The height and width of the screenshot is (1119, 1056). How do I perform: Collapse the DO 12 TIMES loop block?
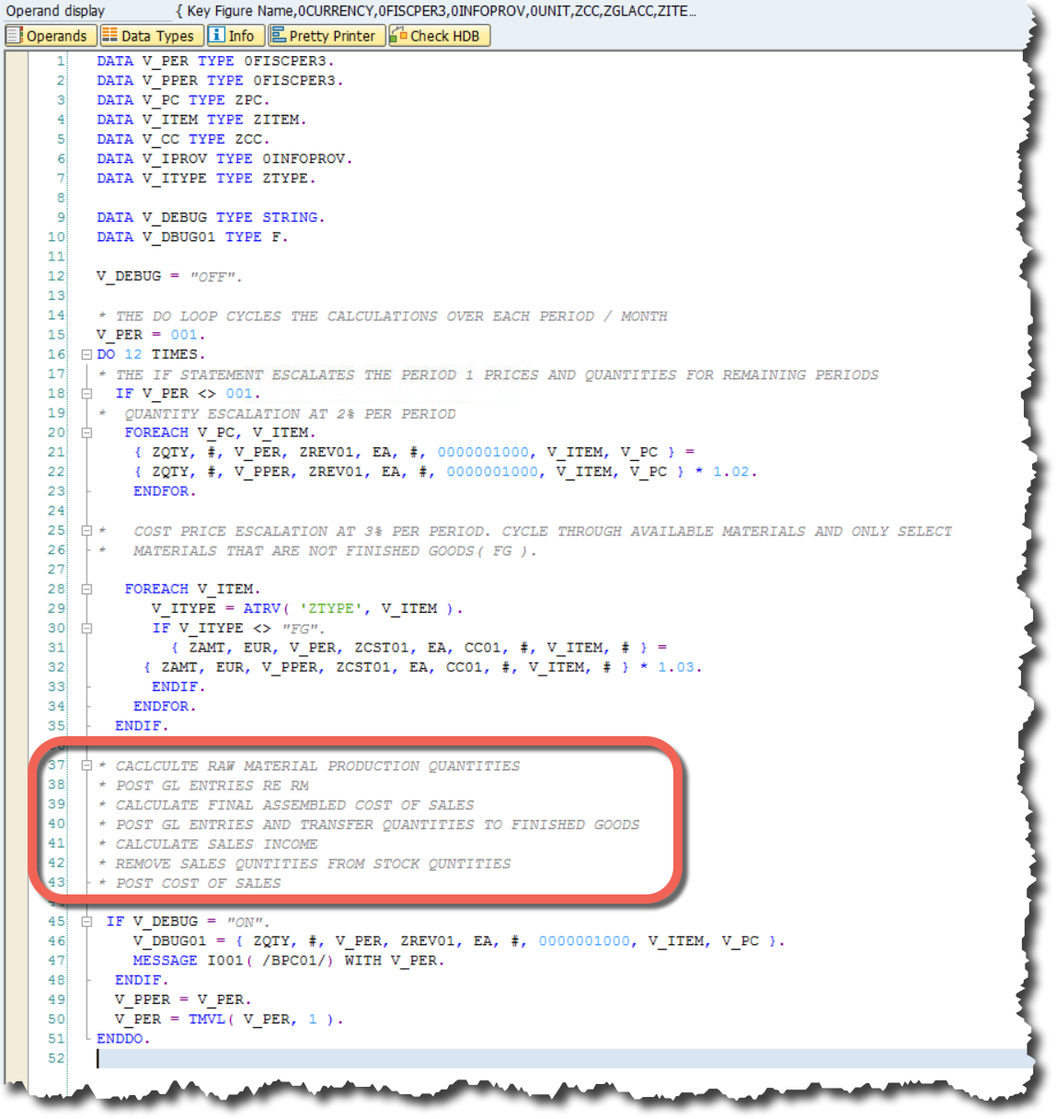pyautogui.click(x=86, y=353)
